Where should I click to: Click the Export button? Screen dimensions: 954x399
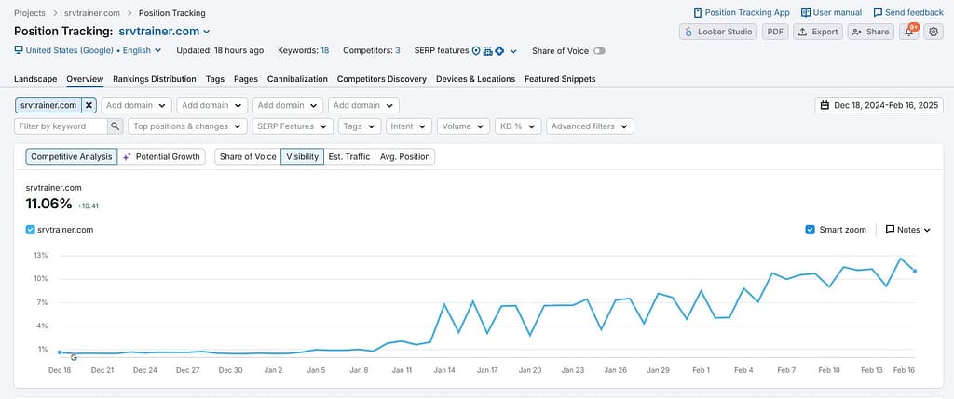click(x=817, y=32)
